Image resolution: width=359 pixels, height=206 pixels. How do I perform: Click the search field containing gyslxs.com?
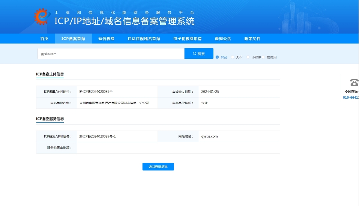tap(111, 54)
